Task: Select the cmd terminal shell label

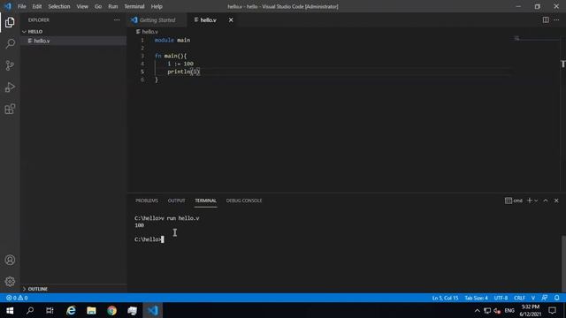Action: click(x=514, y=201)
